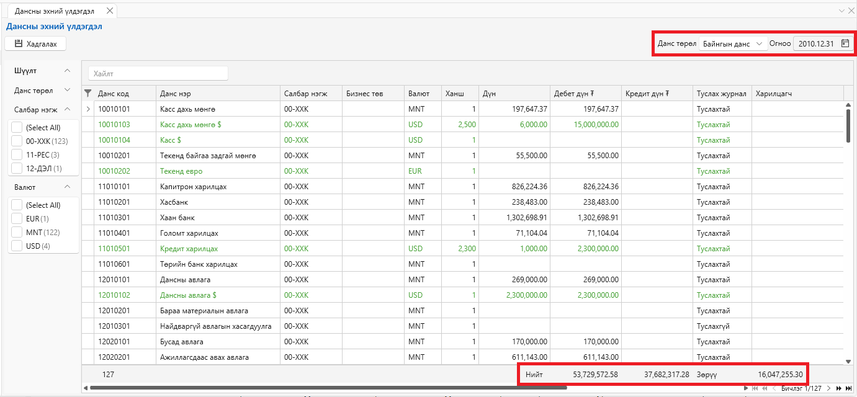Click the 15,000,000.00 debit amount cell
Image resolution: width=857 pixels, height=397 pixels.
tap(586, 125)
